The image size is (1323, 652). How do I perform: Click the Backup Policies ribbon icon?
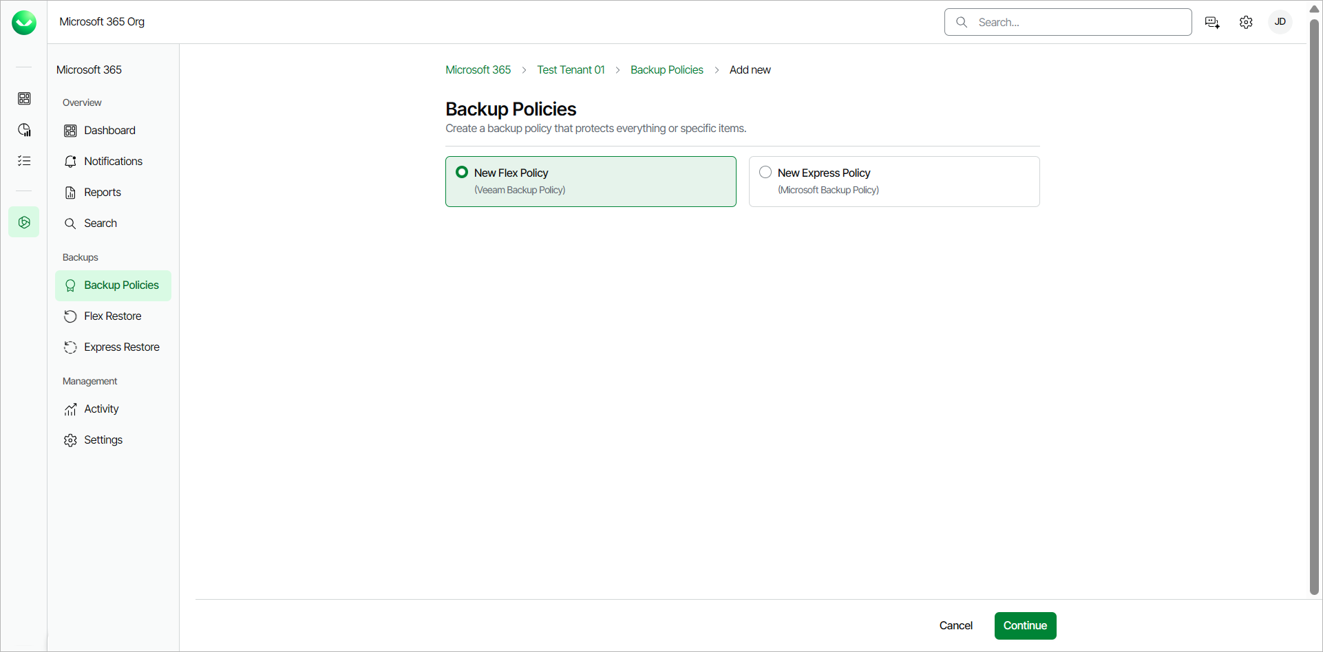tap(70, 285)
